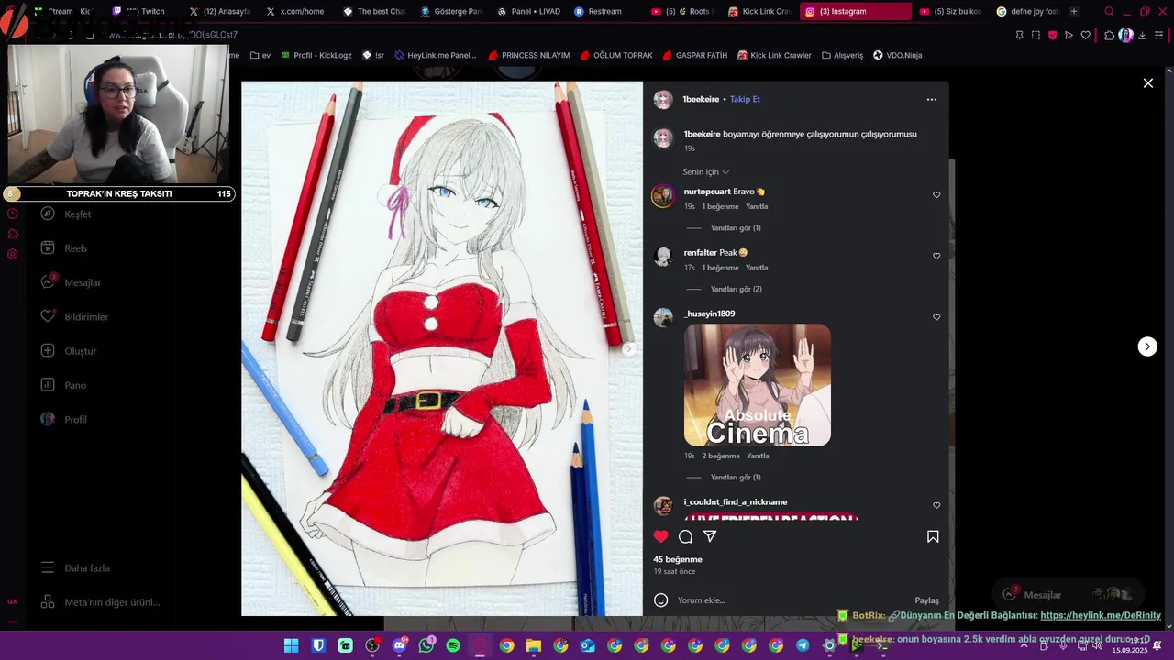The width and height of the screenshot is (1174, 660).
Task: Open Spotify from the taskbar
Action: click(453, 645)
